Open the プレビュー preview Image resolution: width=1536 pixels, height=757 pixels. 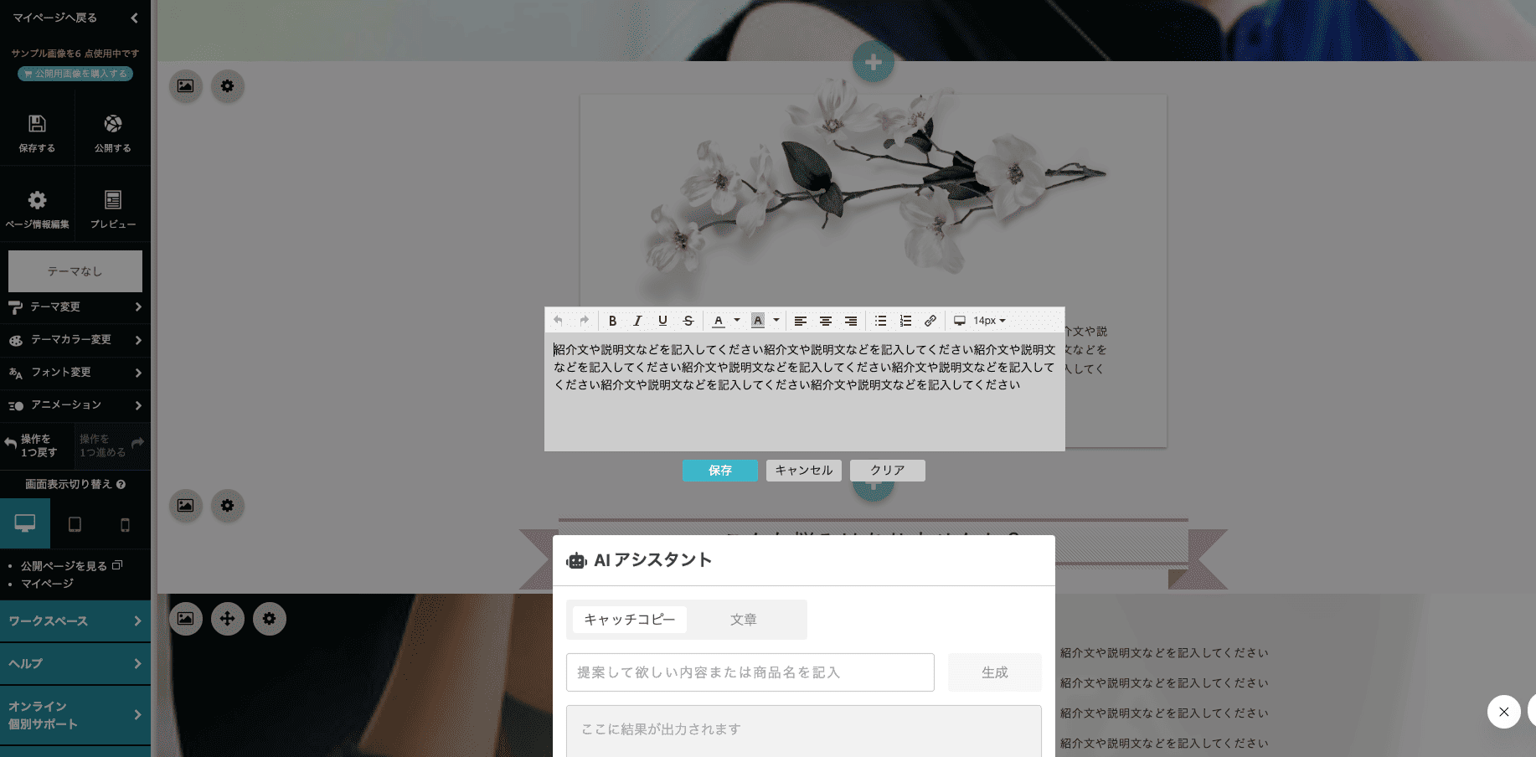[x=113, y=209]
